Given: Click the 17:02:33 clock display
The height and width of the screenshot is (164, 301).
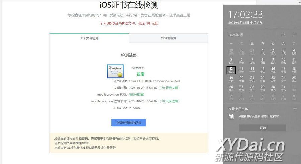Looking at the screenshot, I should coord(245,14).
